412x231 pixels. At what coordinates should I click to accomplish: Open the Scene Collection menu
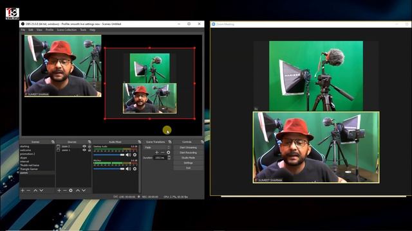pos(66,30)
